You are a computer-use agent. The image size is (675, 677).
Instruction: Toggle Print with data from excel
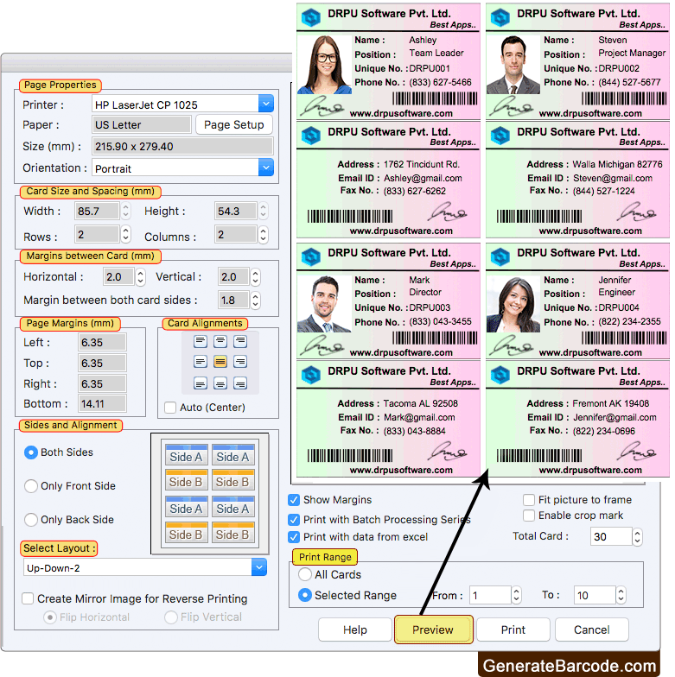point(294,537)
